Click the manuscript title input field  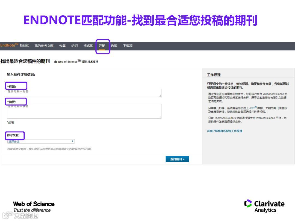[x=84, y=93]
